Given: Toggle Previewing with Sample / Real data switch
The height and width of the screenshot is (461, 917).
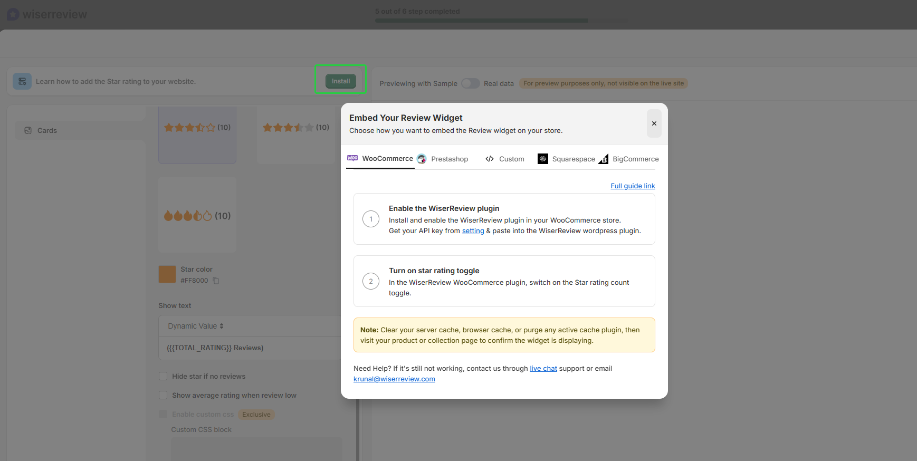Looking at the screenshot, I should coord(470,83).
